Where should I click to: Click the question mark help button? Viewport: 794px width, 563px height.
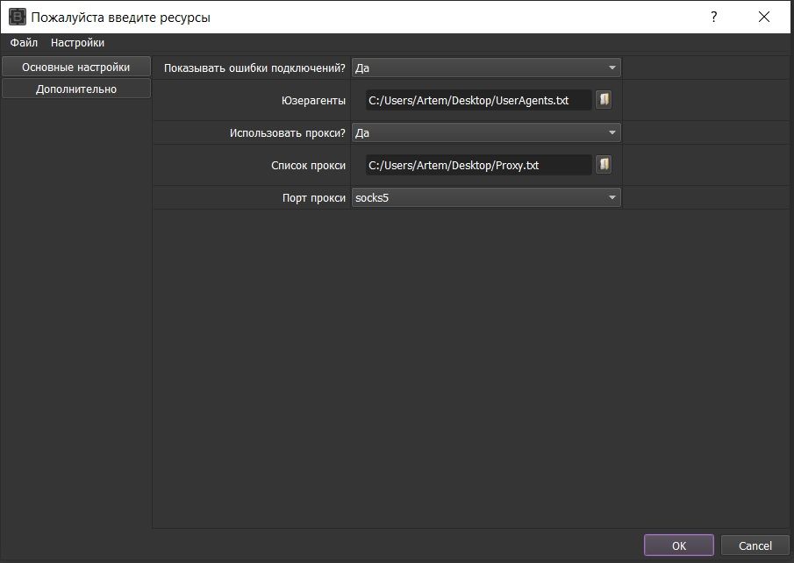click(x=714, y=17)
